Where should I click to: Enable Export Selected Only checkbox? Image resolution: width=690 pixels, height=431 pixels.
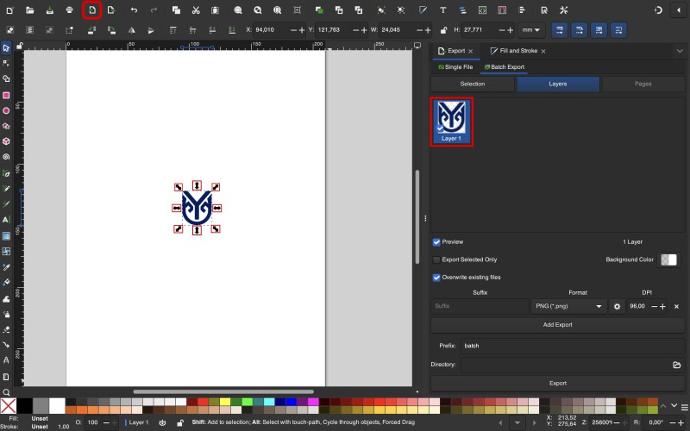coord(436,259)
